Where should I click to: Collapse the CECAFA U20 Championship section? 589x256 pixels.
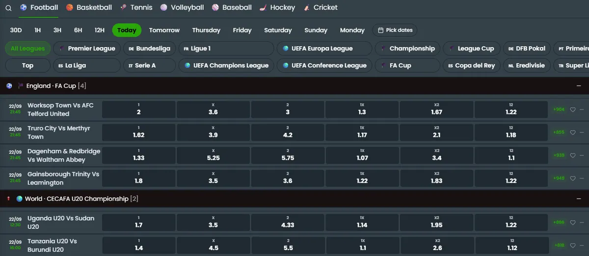point(579,199)
